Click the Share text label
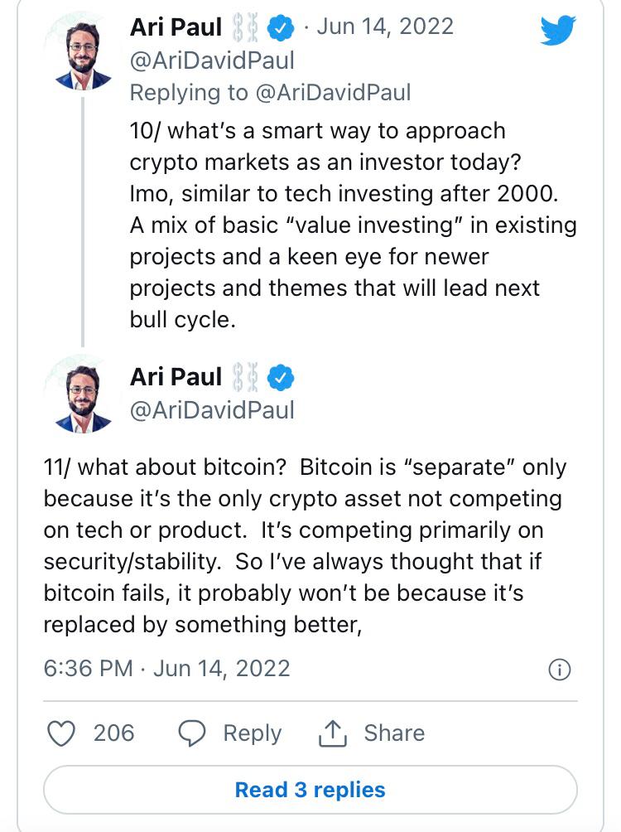Image resolution: width=621 pixels, height=832 pixels. pyautogui.click(x=394, y=733)
